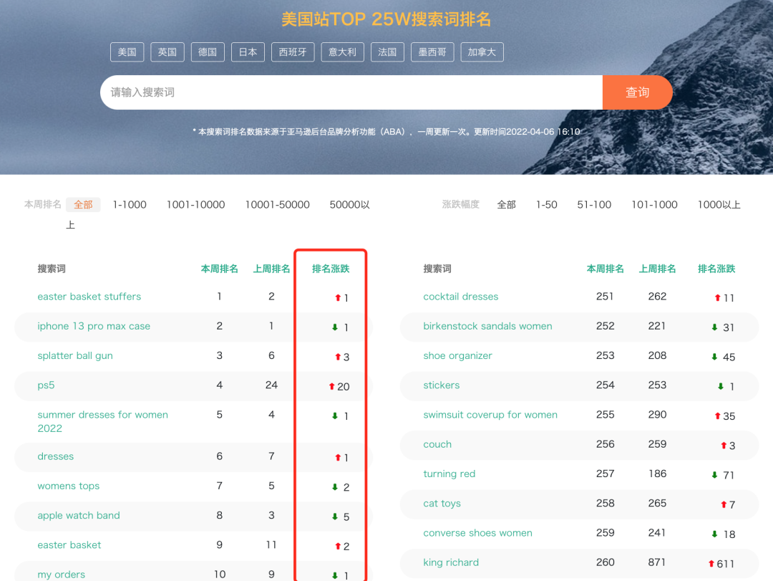This screenshot has width=773, height=581.
Task: Select the 德国 country filter
Action: tap(208, 52)
